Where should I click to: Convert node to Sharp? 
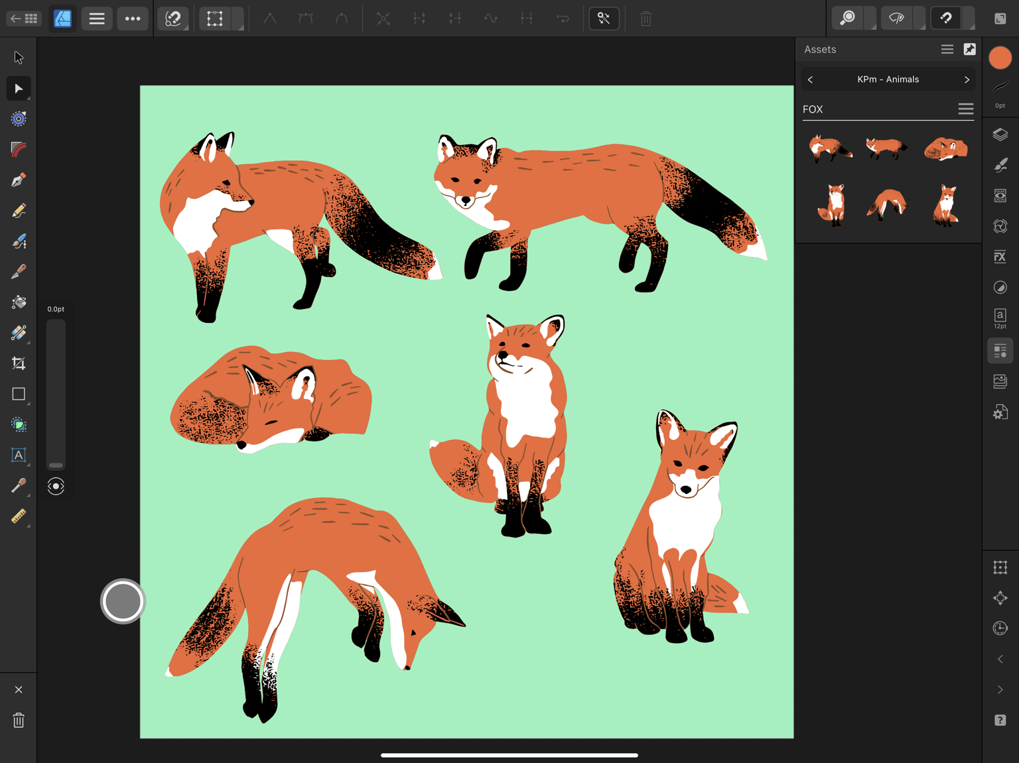(x=270, y=19)
